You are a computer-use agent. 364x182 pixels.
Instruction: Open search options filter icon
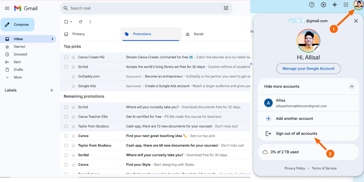point(226,8)
